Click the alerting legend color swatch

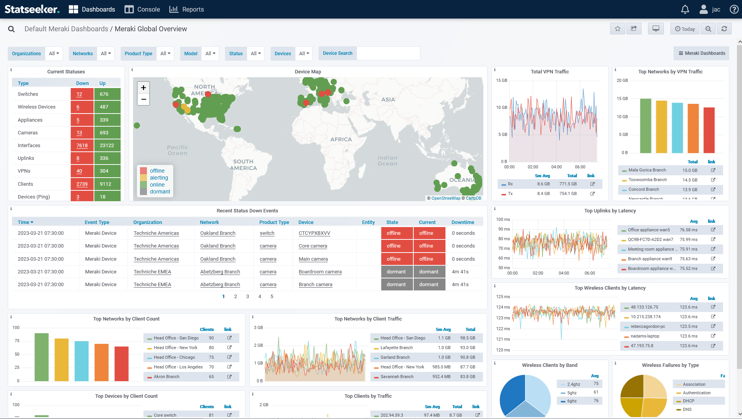[x=143, y=178]
